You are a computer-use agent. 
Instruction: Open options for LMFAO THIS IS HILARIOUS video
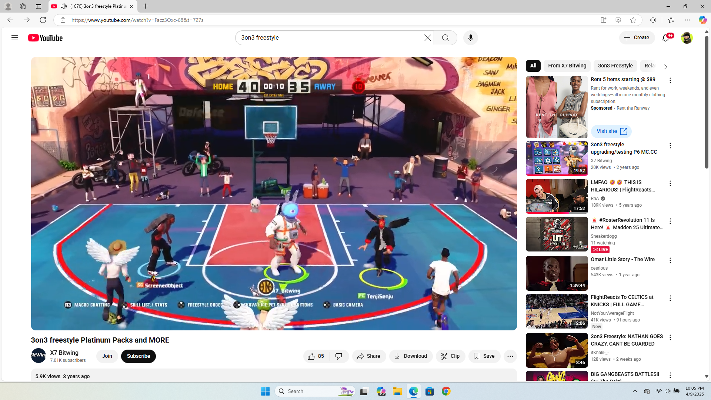[x=670, y=183]
